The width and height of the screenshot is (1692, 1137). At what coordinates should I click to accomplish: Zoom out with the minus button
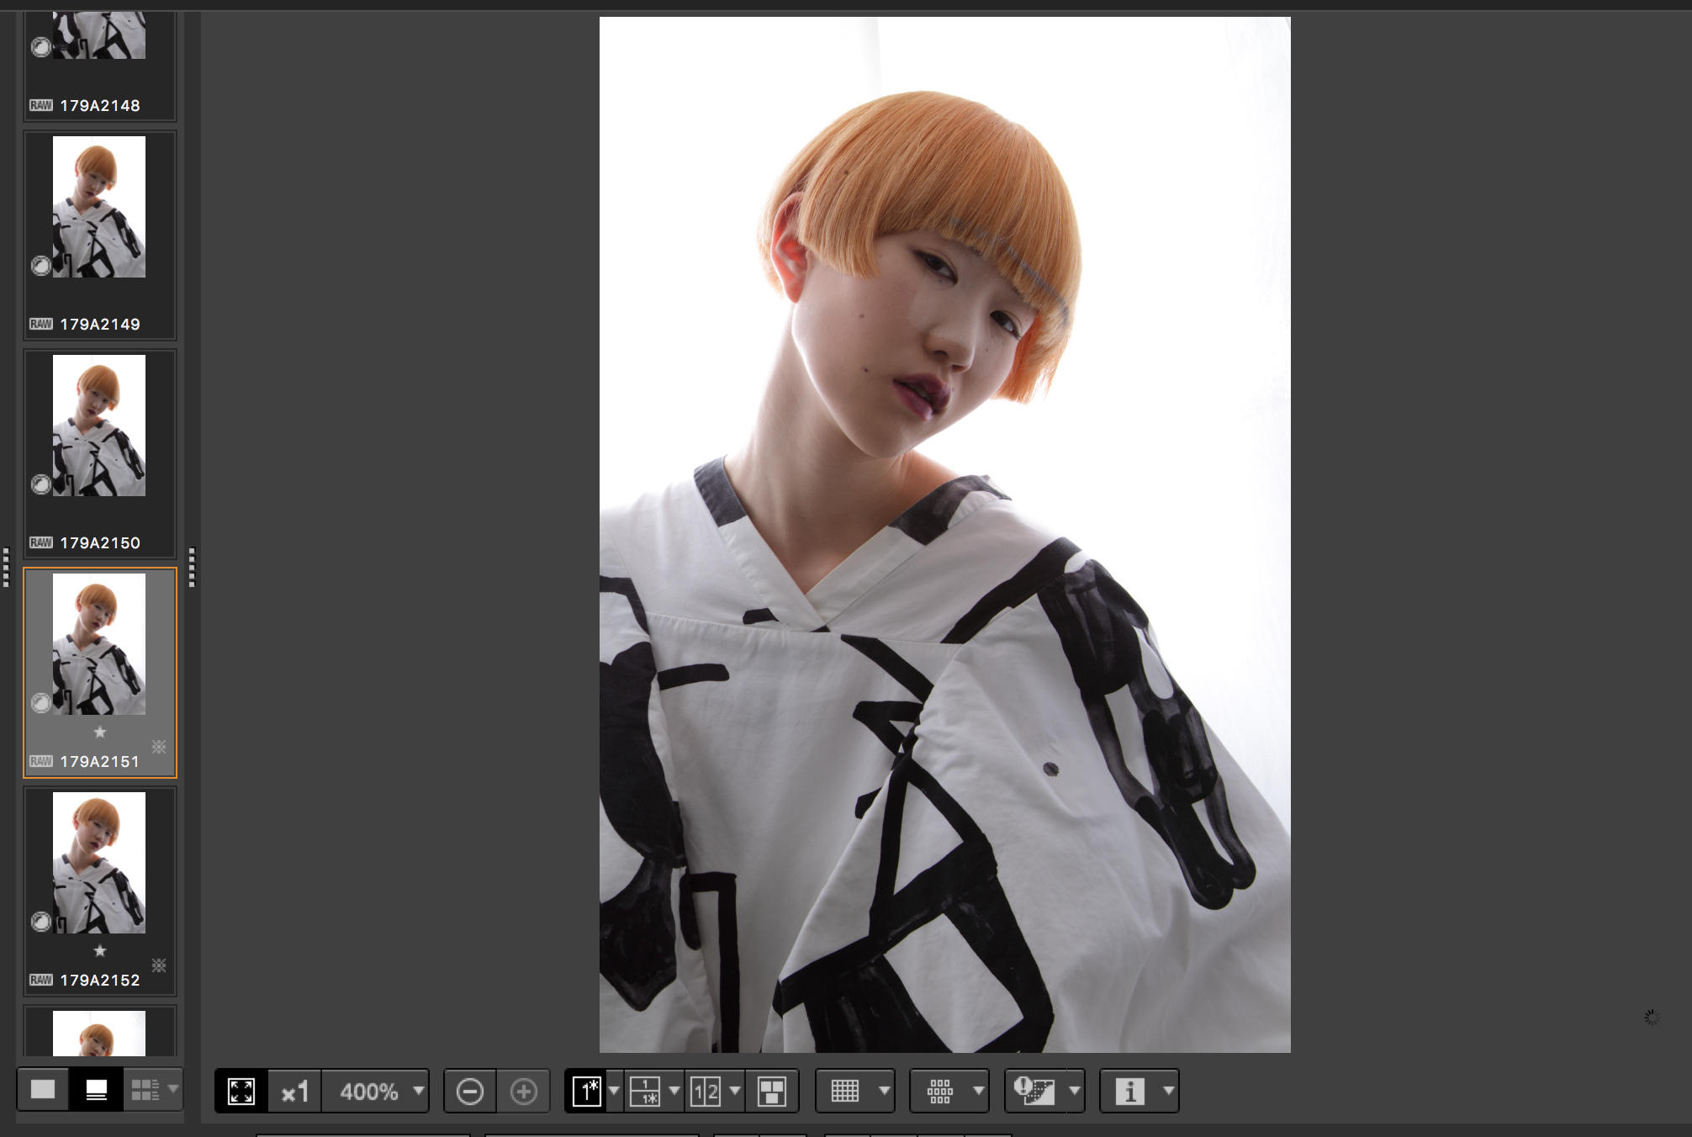point(470,1092)
